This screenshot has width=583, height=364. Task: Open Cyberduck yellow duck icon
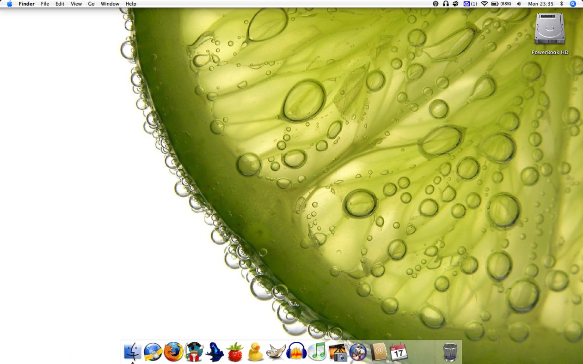tap(255, 352)
